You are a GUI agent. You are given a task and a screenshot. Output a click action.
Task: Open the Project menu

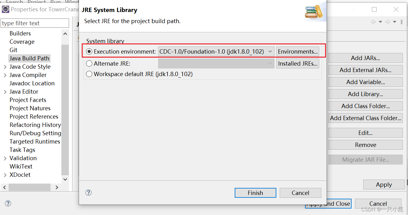(x=37, y=2)
